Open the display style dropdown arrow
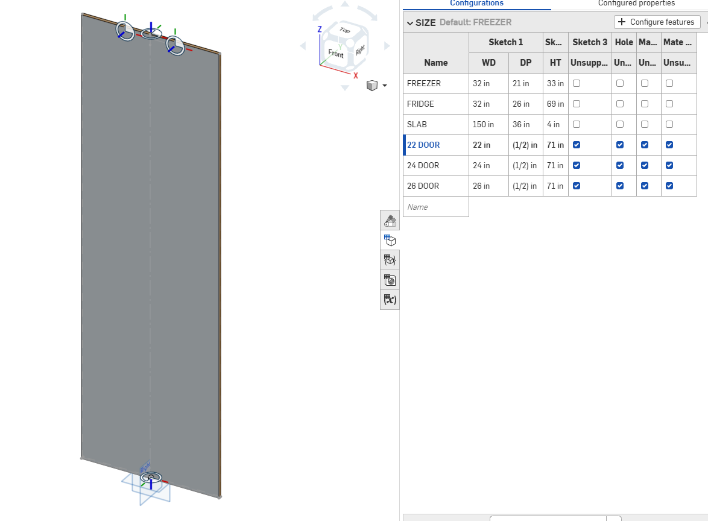This screenshot has height=521, width=708. point(385,86)
